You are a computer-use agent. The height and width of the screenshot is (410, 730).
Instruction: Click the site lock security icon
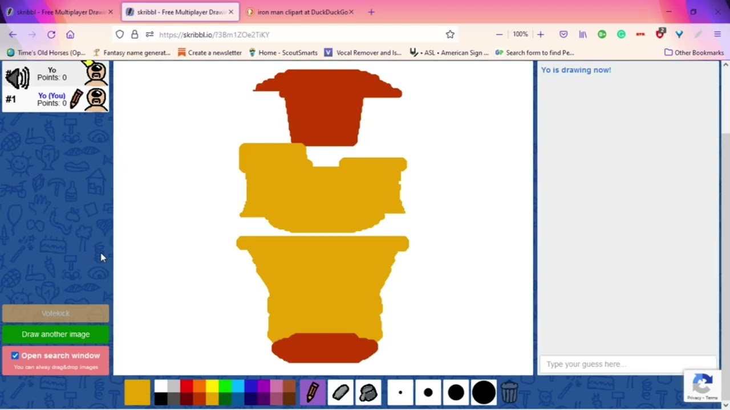(x=135, y=34)
